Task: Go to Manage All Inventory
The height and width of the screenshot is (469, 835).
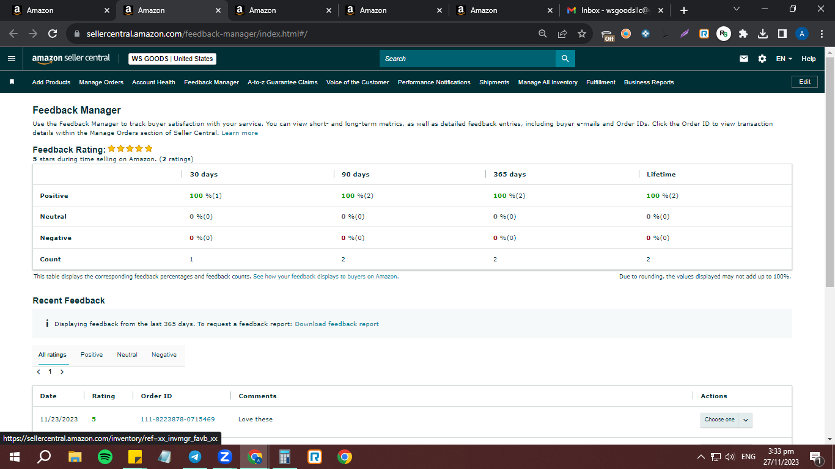Action: 548,82
